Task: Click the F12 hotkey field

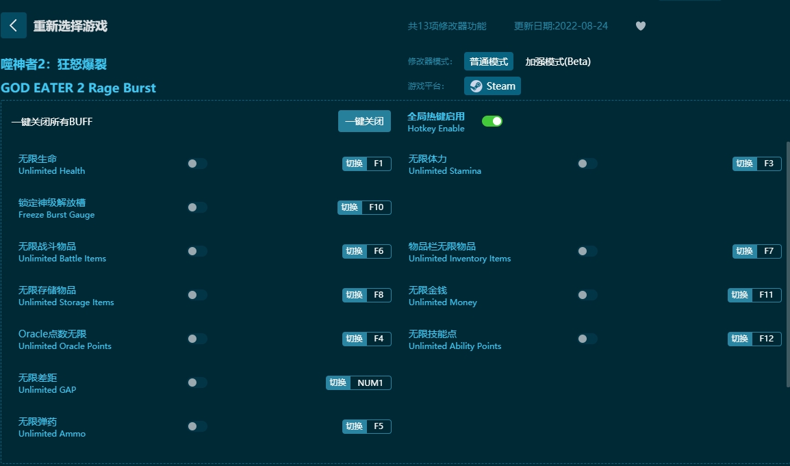Action: click(766, 339)
